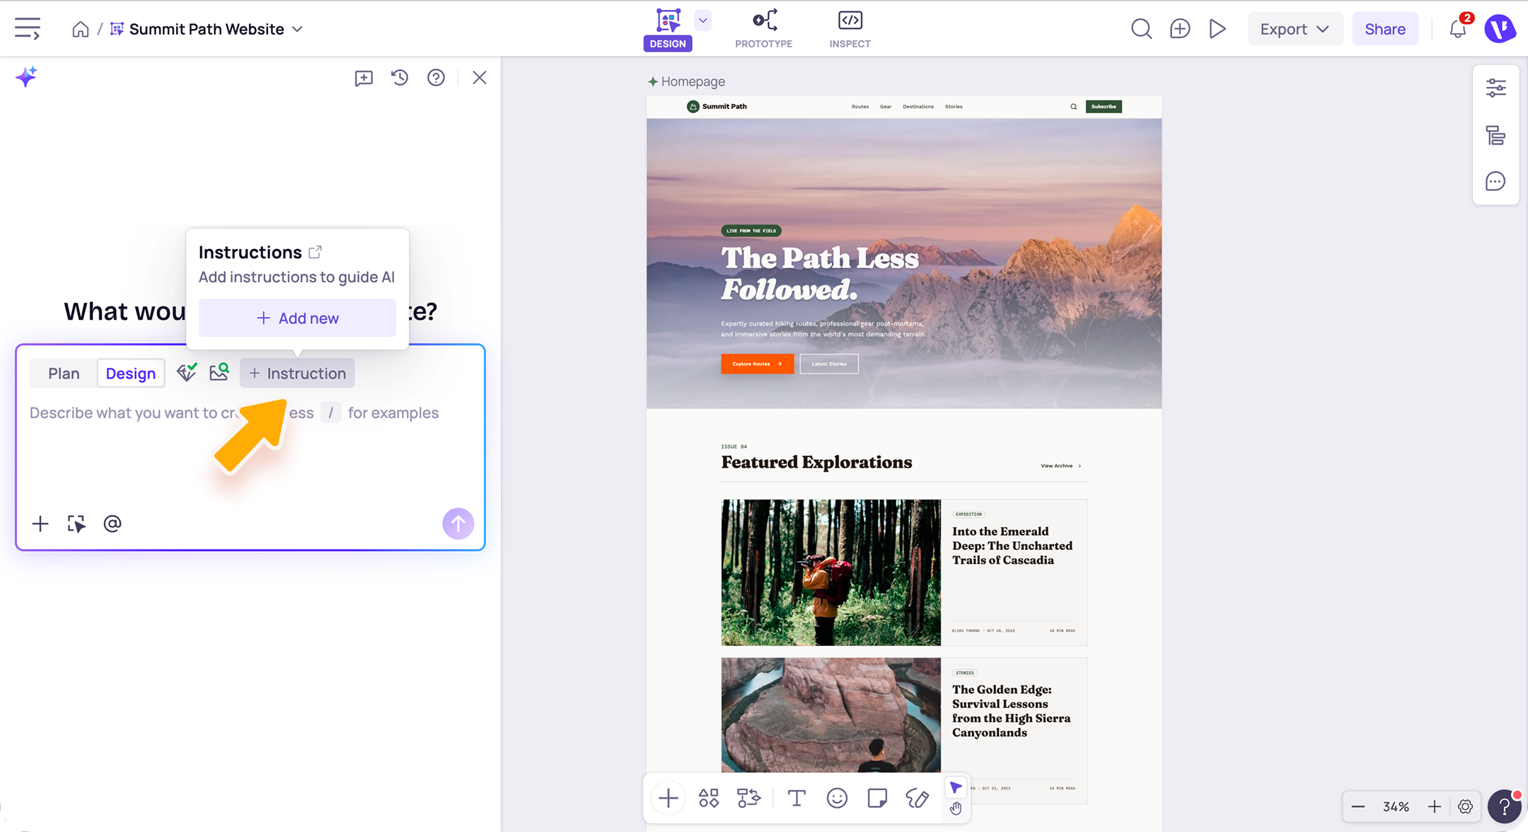Close the AI assistant panel
This screenshot has width=1528, height=832.
(480, 77)
